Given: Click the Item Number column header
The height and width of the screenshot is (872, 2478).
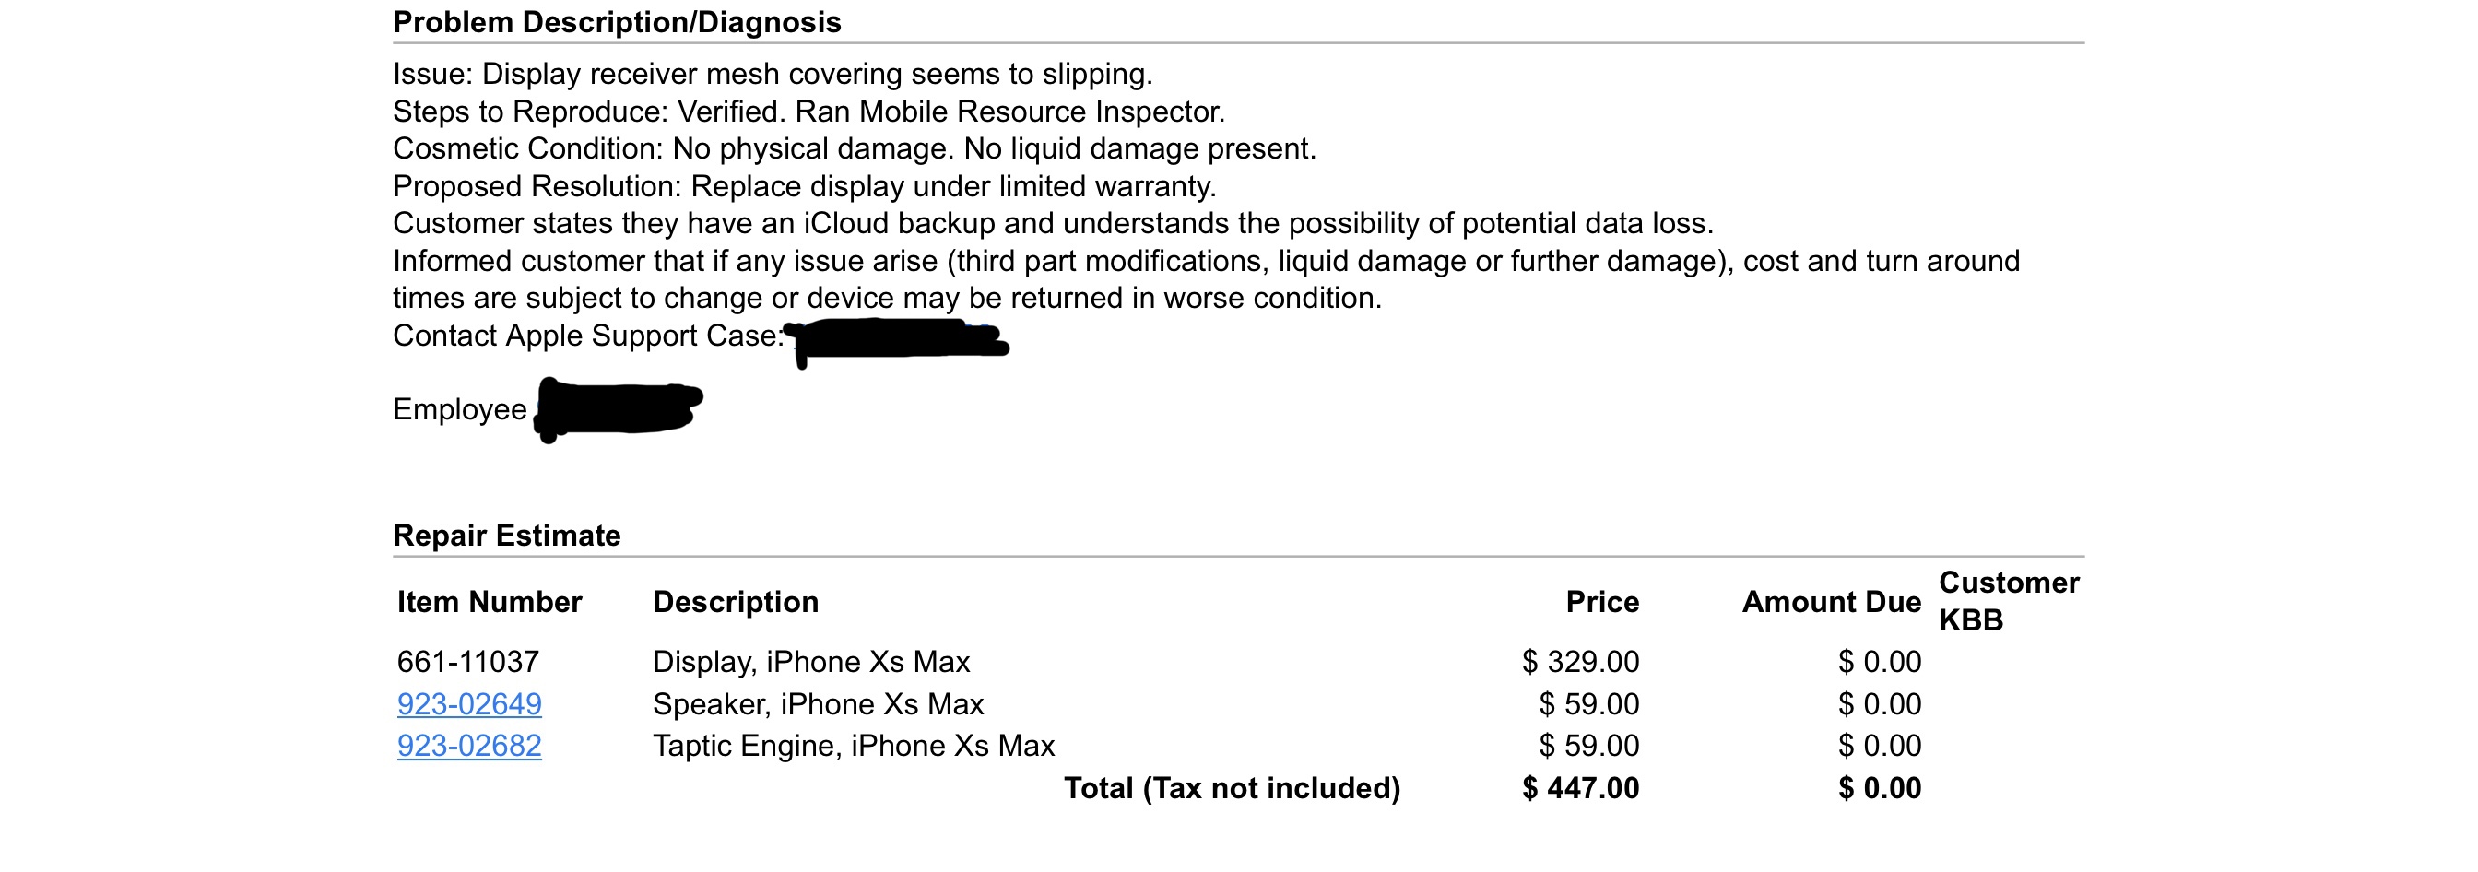Looking at the screenshot, I should [490, 602].
